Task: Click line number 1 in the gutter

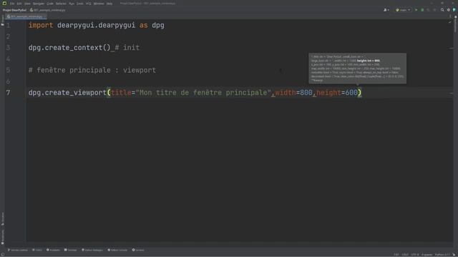Action: coord(8,26)
